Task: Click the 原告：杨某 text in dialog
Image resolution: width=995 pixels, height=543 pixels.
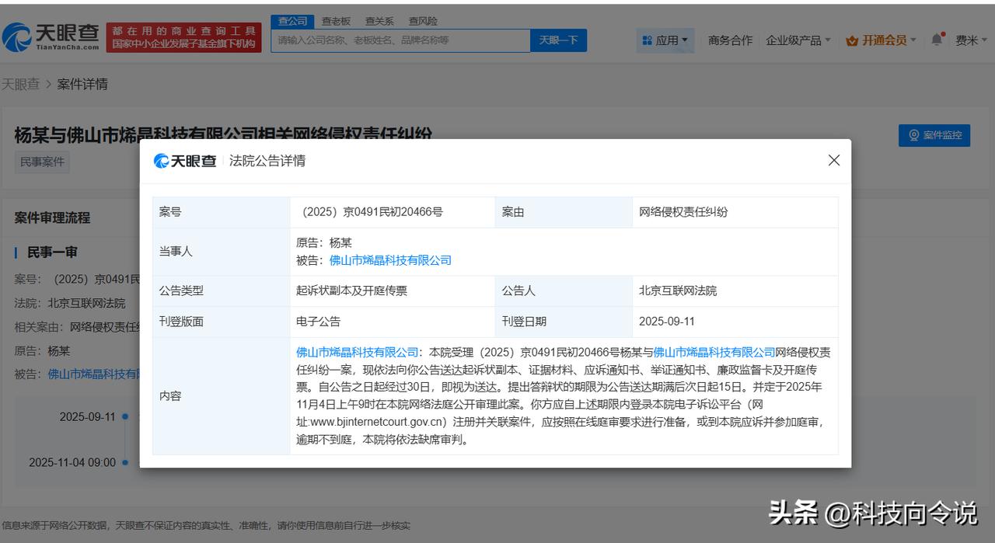Action: pyautogui.click(x=324, y=243)
